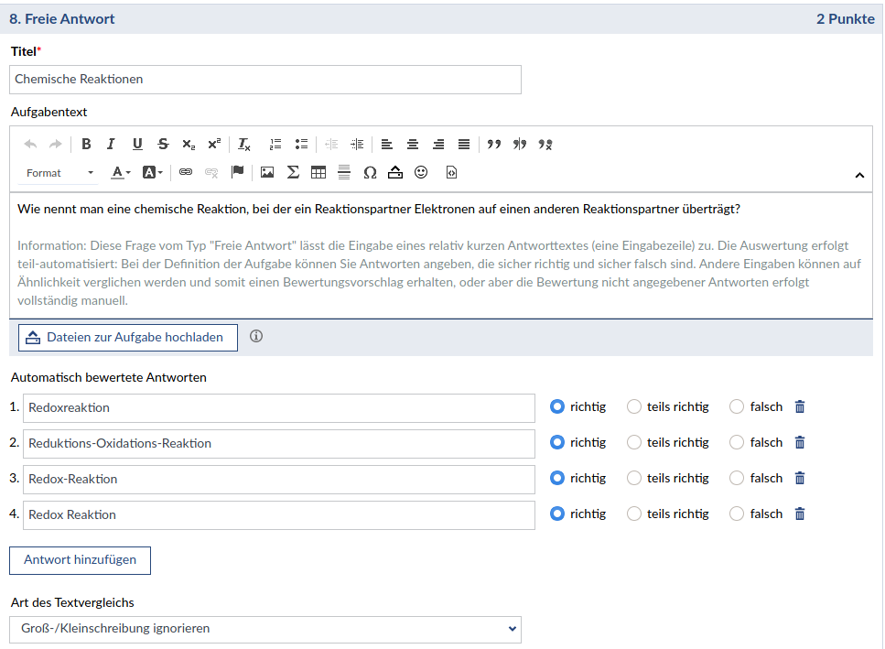Click the Titel field 'Chemische Reaktionen'
The height and width of the screenshot is (649, 885).
pos(265,80)
